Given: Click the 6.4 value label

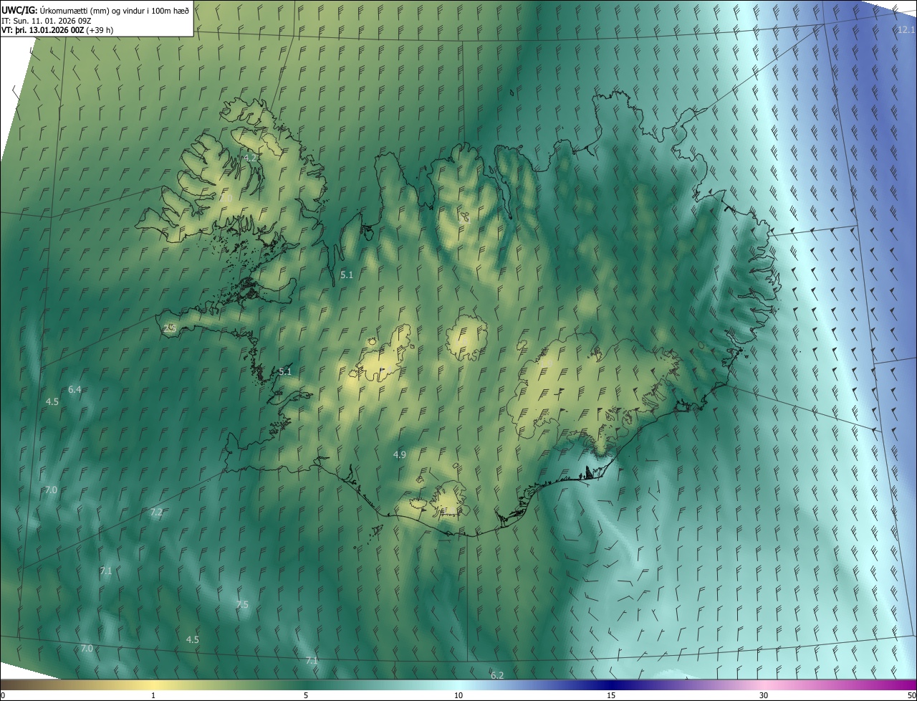Looking at the screenshot, I should [x=75, y=389].
